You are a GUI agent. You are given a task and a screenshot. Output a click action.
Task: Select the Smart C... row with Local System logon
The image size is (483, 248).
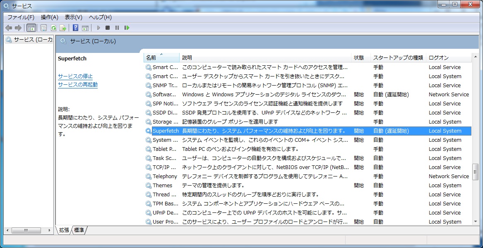point(308,76)
